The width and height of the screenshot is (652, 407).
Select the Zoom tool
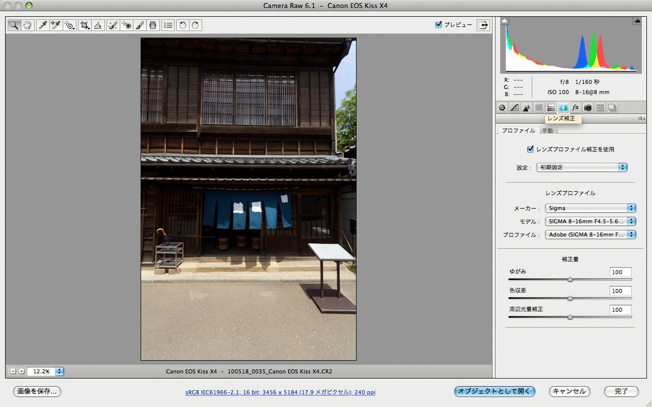14,25
